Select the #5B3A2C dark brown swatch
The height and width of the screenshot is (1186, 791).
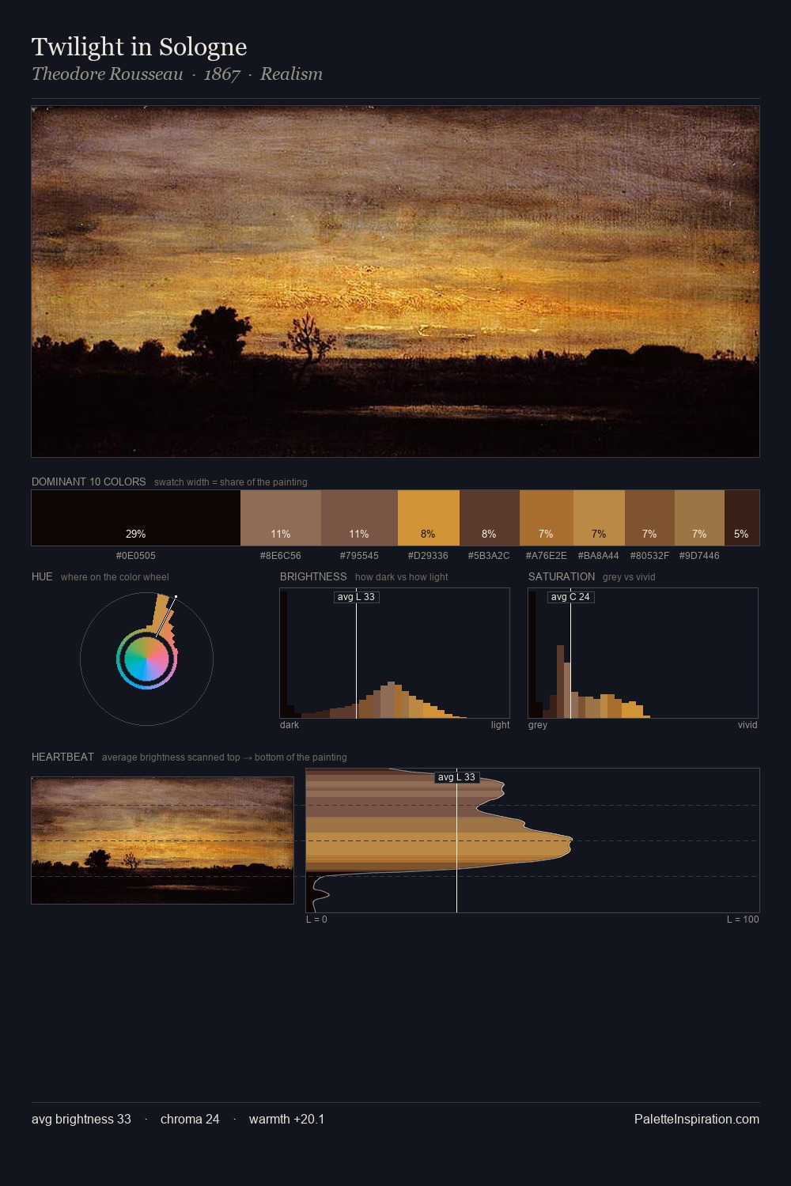tap(490, 518)
